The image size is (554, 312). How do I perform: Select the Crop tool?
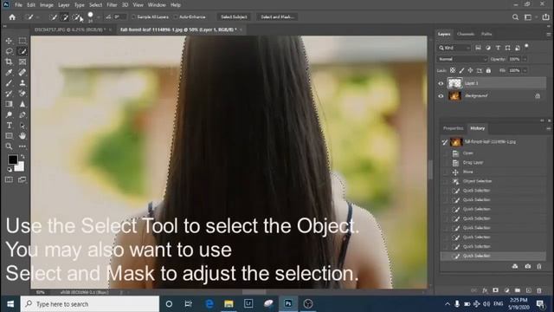click(9, 62)
